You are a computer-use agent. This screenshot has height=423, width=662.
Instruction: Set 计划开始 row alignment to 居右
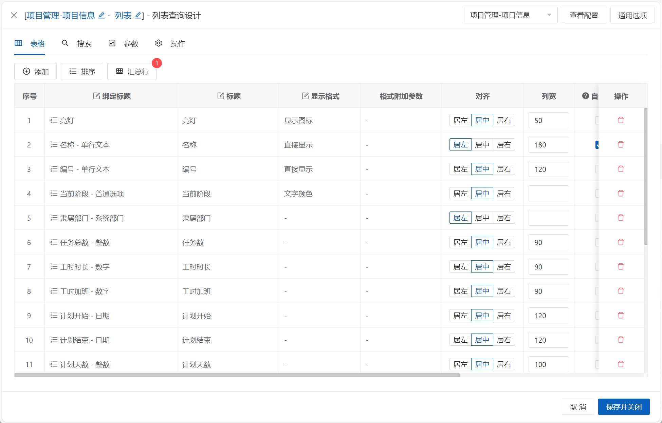[x=504, y=316]
